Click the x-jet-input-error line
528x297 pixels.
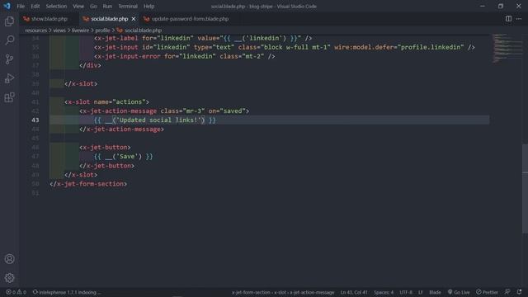(x=185, y=56)
